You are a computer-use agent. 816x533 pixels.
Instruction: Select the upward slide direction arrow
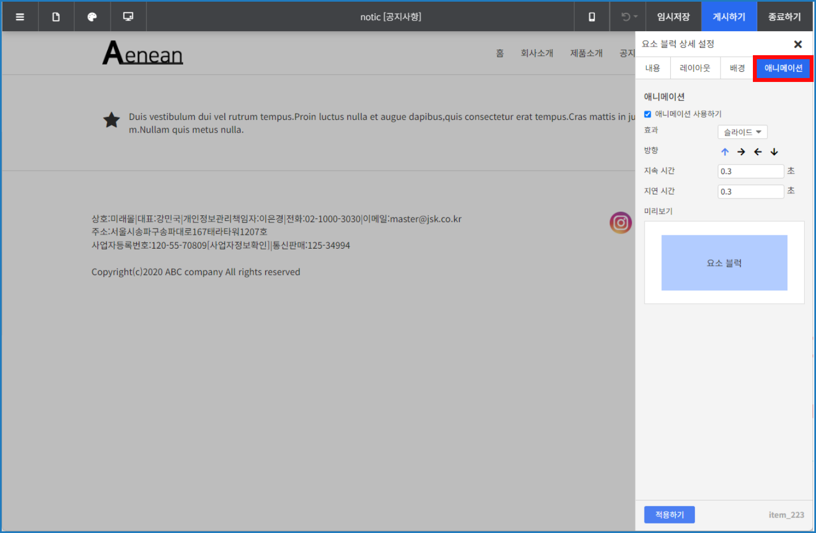(x=725, y=151)
